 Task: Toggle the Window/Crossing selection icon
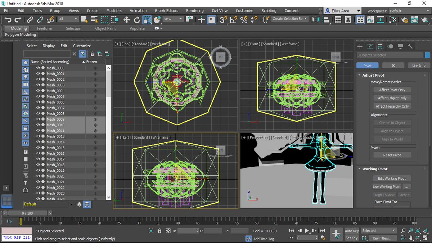point(115,19)
